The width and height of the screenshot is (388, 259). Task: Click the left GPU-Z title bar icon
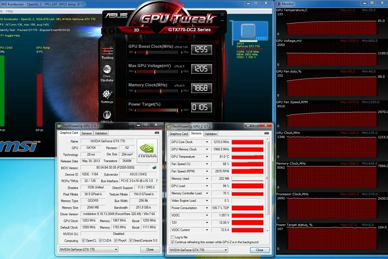(x=59, y=126)
